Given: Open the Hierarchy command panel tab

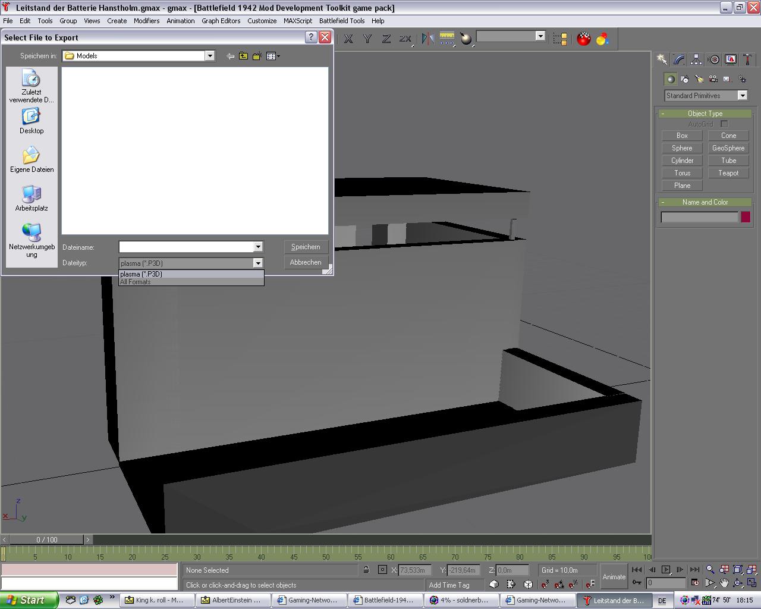Looking at the screenshot, I should tap(696, 59).
